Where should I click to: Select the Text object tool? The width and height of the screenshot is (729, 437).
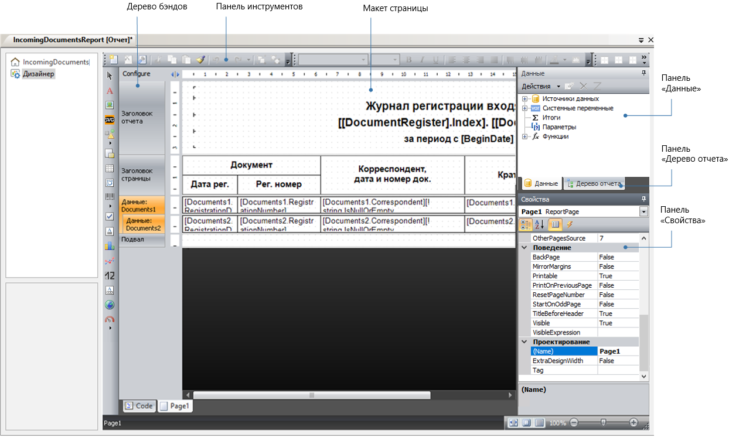coord(110,91)
